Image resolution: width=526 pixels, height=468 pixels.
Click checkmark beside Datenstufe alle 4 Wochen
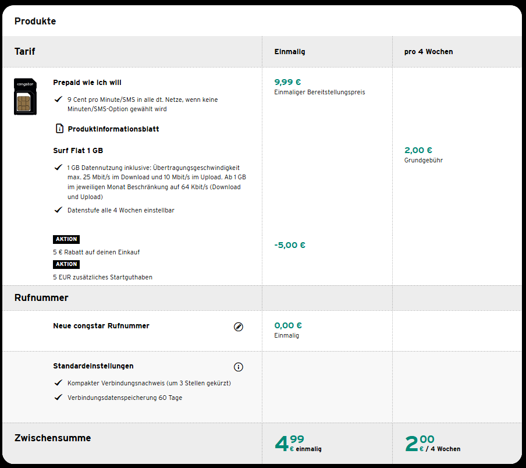58,210
